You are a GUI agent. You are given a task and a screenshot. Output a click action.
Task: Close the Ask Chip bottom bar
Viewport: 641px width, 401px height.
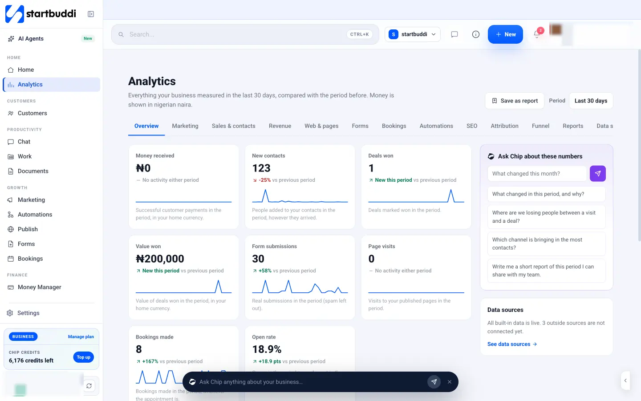point(450,382)
